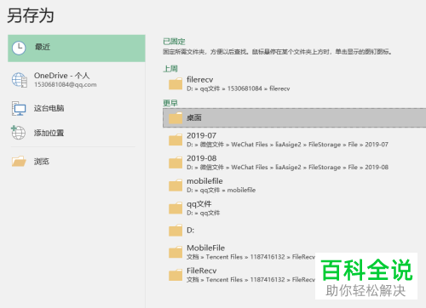Click the OneDrive globe icon

tap(20, 80)
